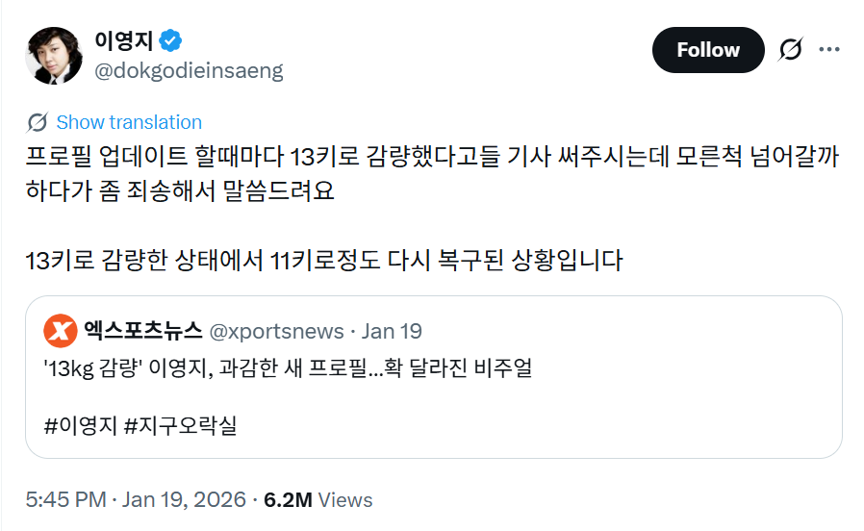Open the quoted post headline about '13kg 감량'
Image resolution: width=864 pixels, height=531 pixels.
pos(288,367)
